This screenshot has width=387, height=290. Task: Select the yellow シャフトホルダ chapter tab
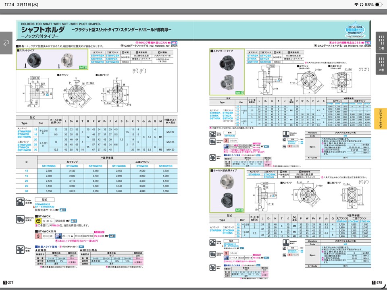coord(381,119)
